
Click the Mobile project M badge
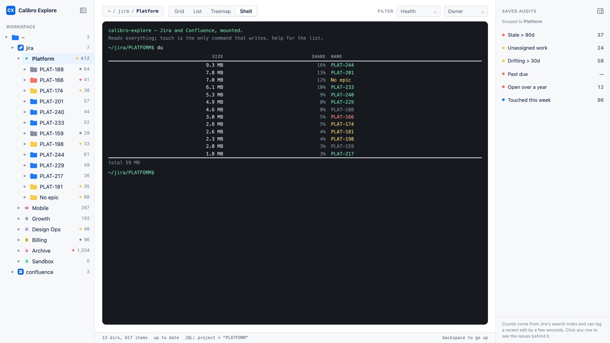click(27, 208)
